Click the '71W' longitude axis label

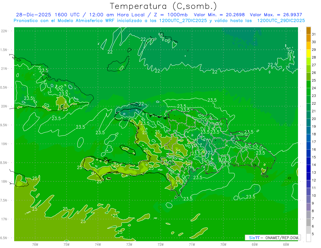click(192, 244)
